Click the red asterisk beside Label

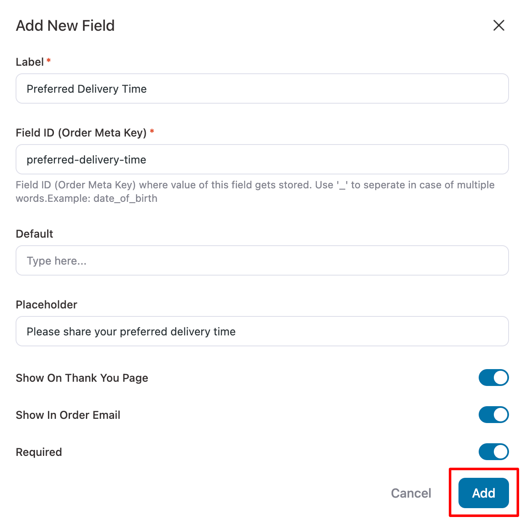(49, 61)
